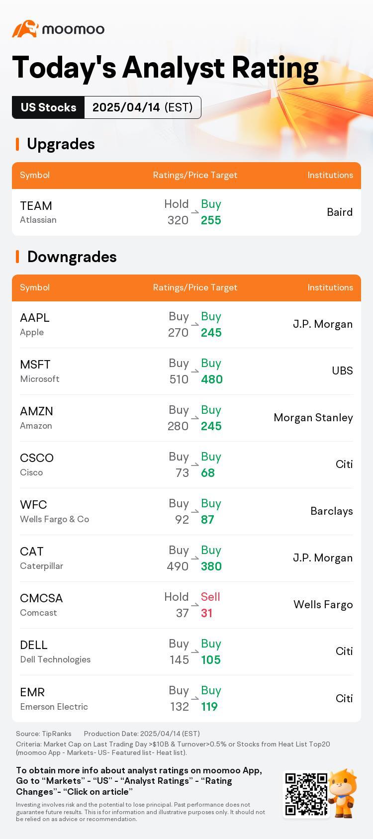
Task: Click the arrow in the AAPL row
Action: pos(195,324)
